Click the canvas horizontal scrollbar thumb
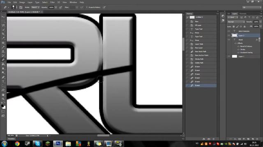Viewport: 263px width, 147px height. pos(103,136)
